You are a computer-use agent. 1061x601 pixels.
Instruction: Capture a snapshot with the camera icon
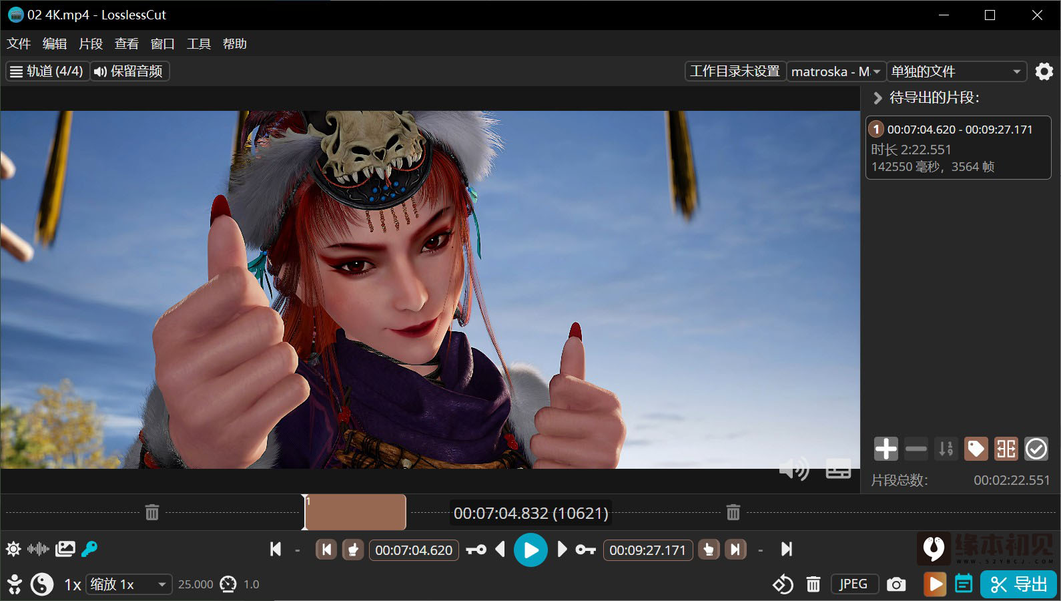(896, 584)
